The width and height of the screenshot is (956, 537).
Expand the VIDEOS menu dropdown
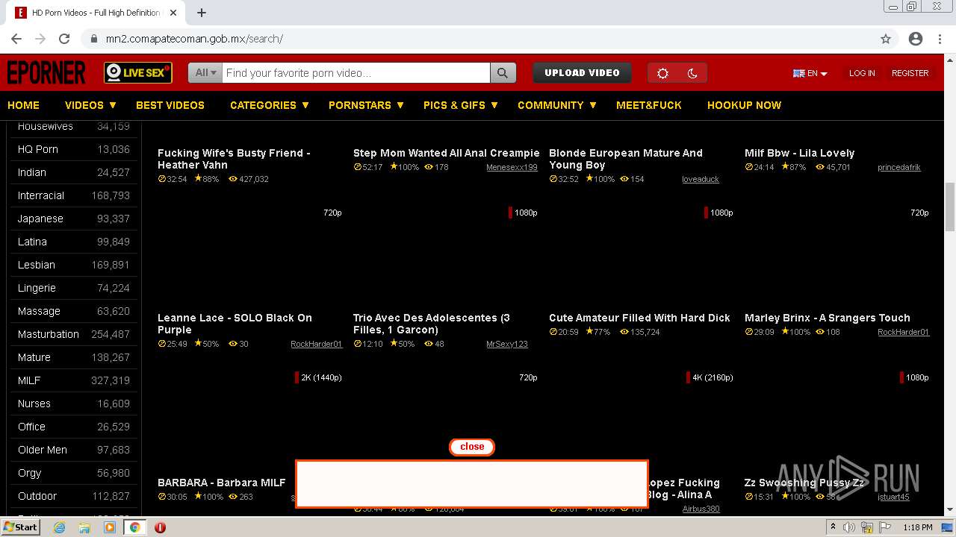coord(90,105)
